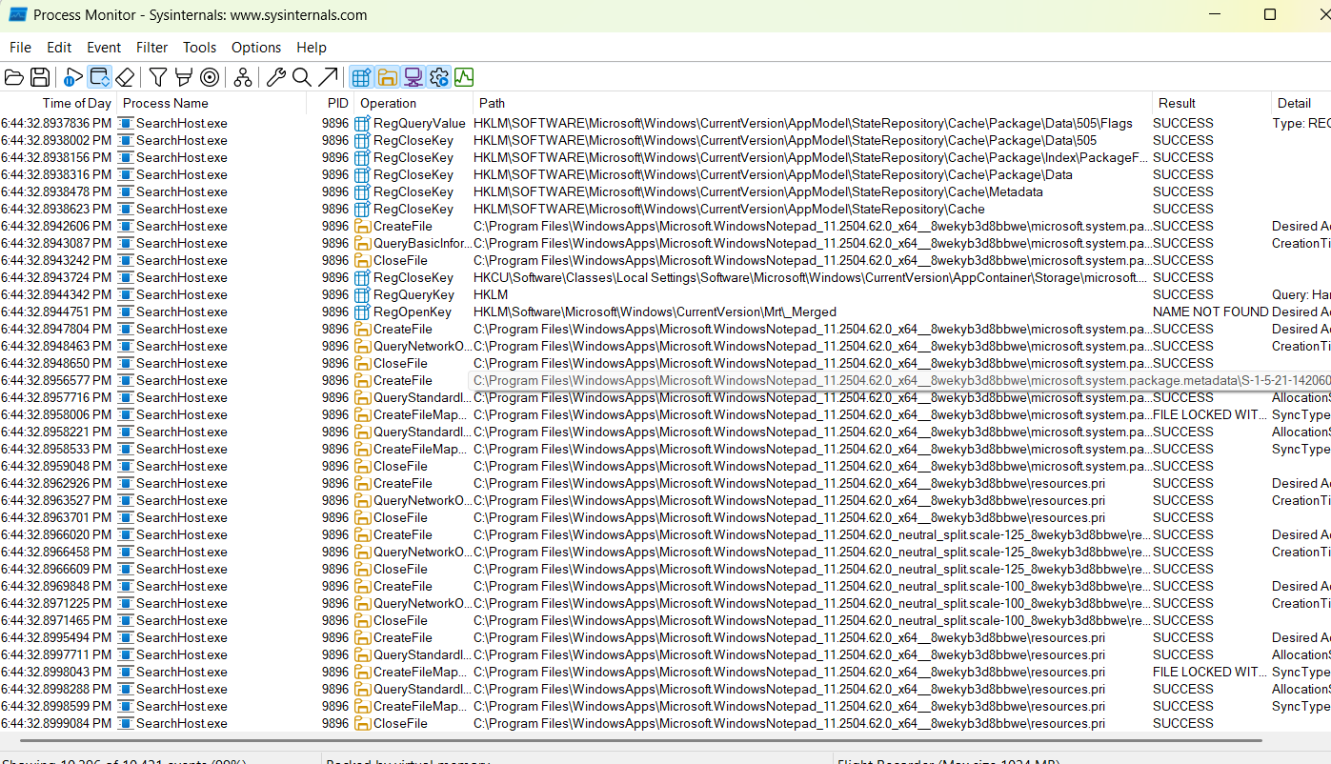Open the Filter dialog via funnel icon
The height and width of the screenshot is (764, 1331).
[x=155, y=77]
